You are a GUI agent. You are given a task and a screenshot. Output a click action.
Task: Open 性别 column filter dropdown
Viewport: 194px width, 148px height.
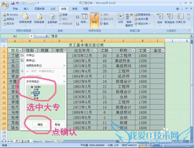(x=35, y=50)
